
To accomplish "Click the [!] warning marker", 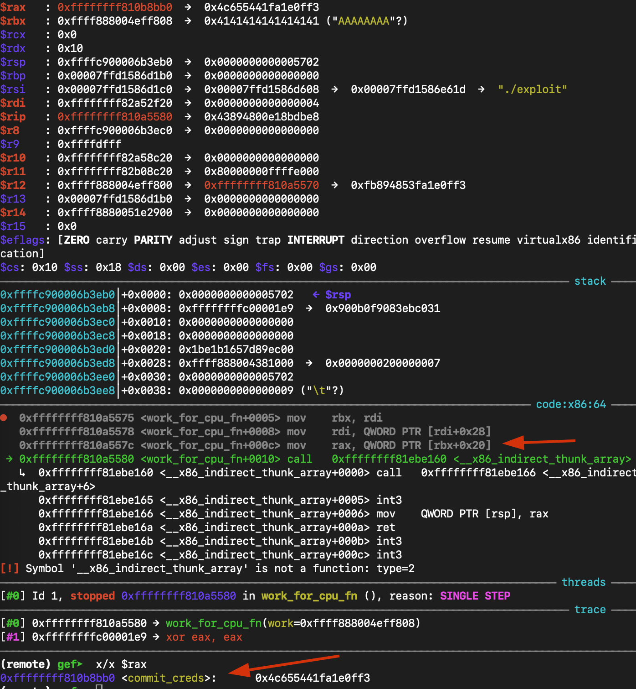I will point(10,569).
